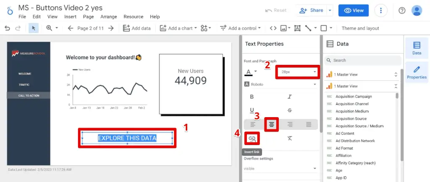Viewport: 430px width, 182px height.
Task: Click the Insert link icon
Action: [252, 138]
